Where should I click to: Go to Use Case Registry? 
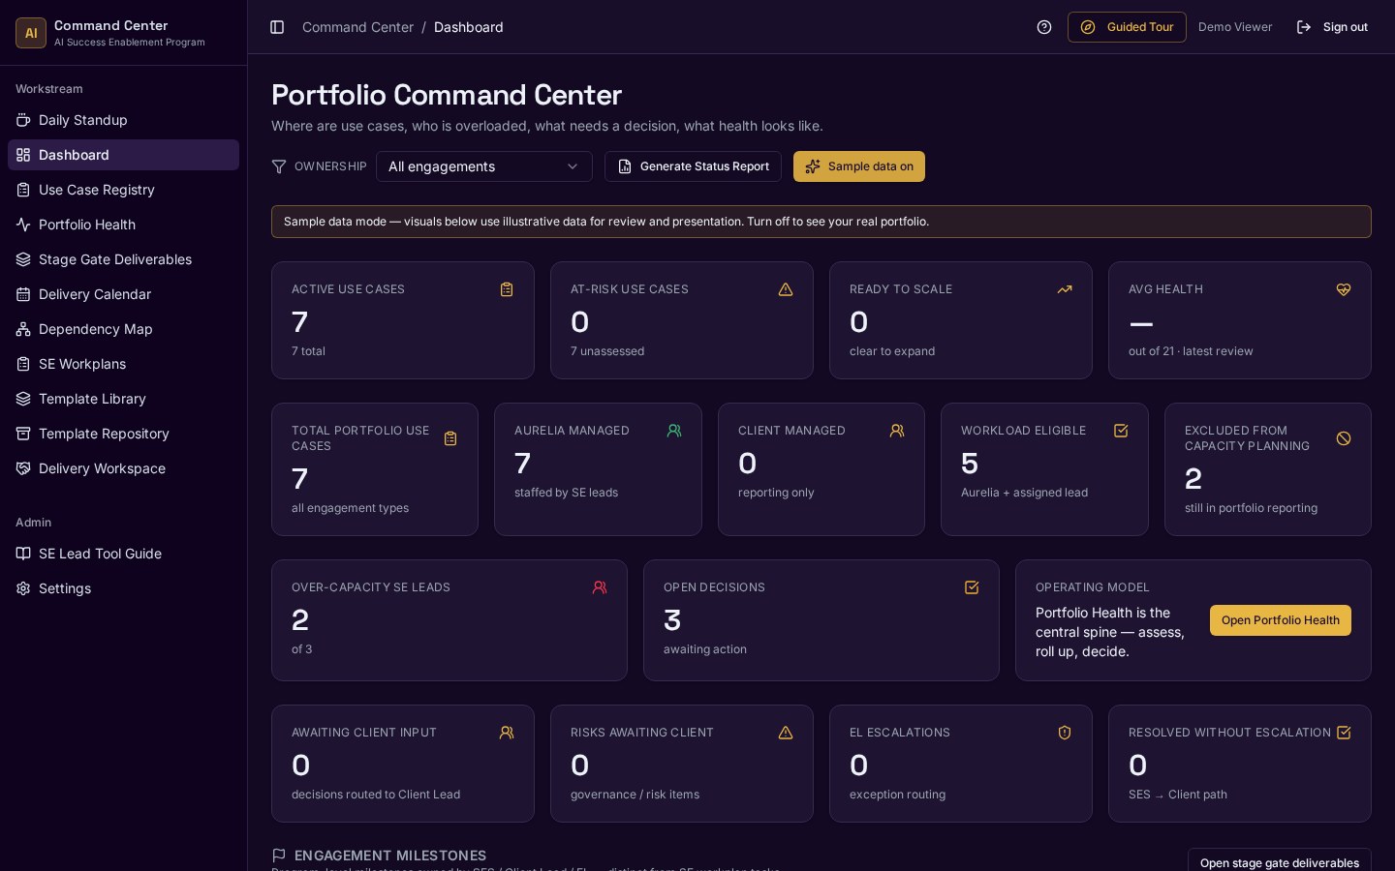[123, 190]
